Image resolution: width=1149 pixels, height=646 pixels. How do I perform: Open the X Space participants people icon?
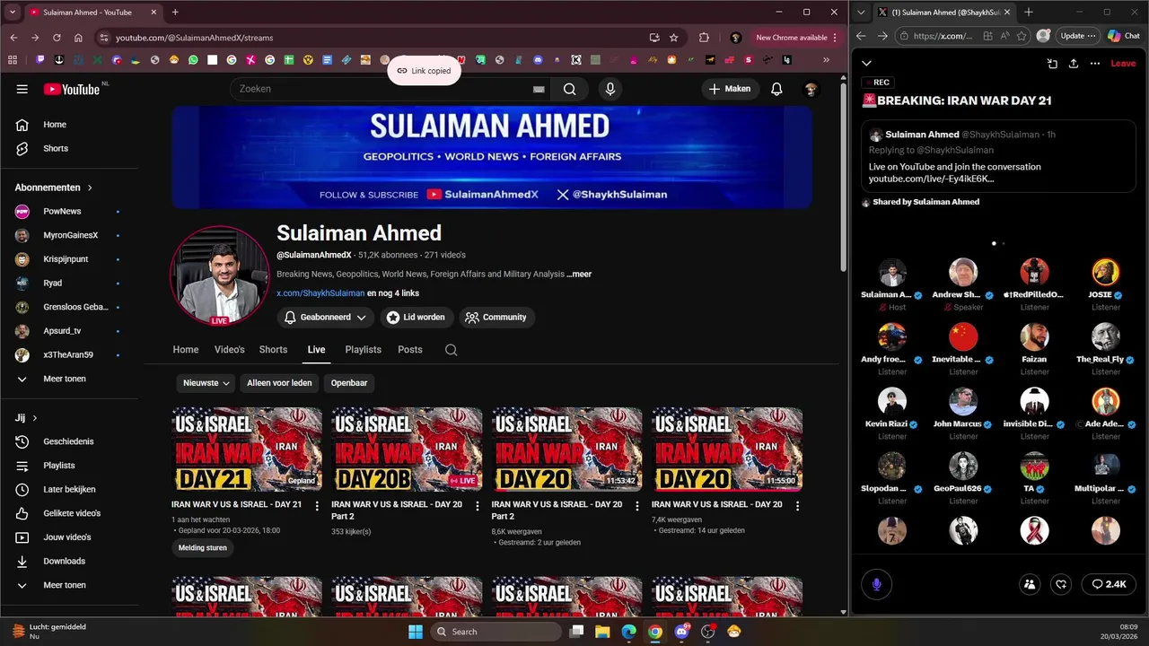[1030, 584]
